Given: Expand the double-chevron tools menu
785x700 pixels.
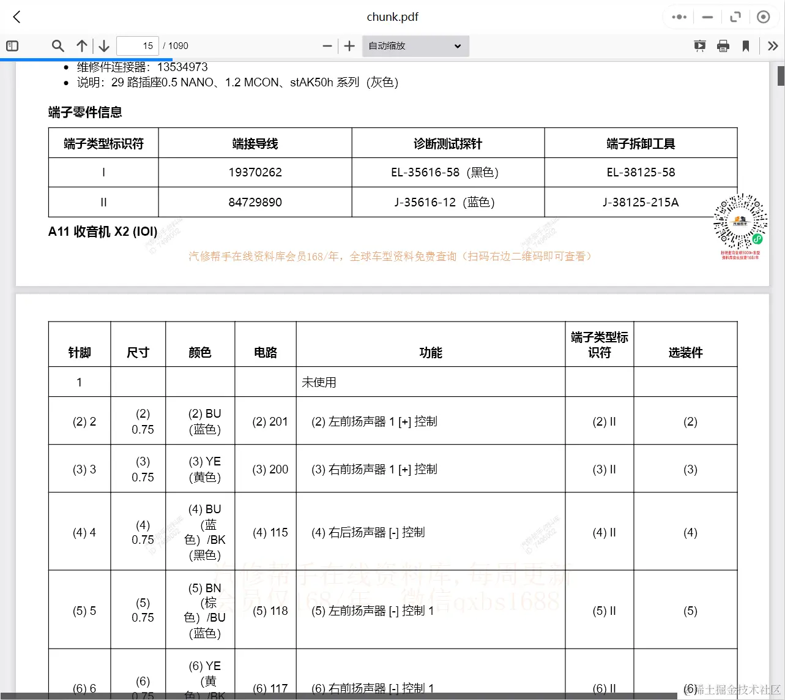Looking at the screenshot, I should [x=773, y=46].
